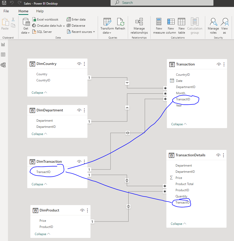Toggle DimDepartment table visibility eye
The width and height of the screenshot is (234, 241).
pyautogui.click(x=79, y=110)
